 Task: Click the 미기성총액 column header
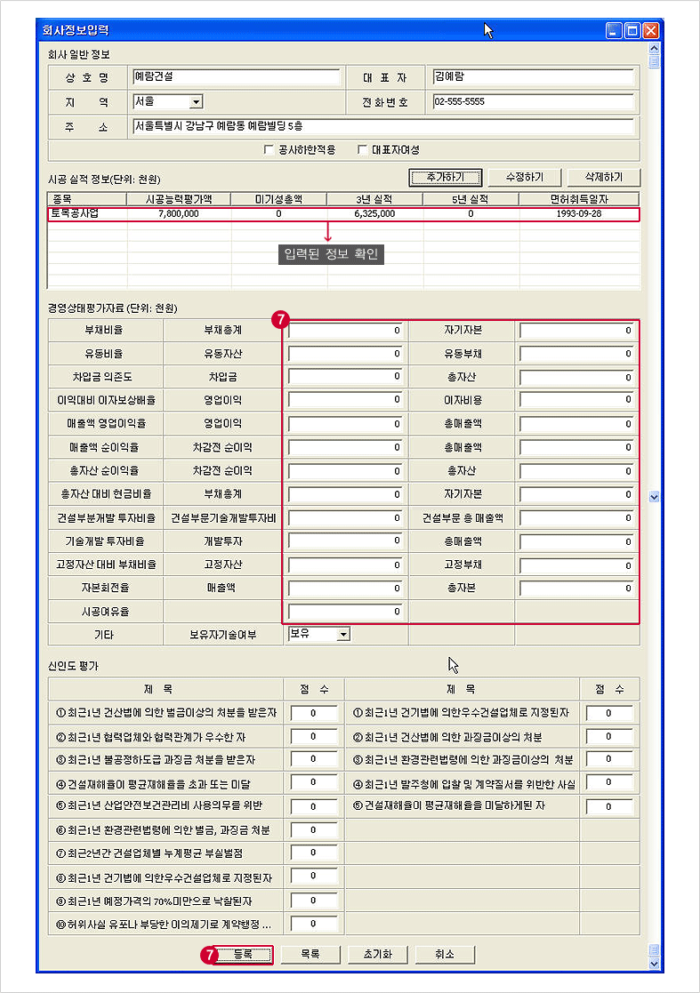click(x=278, y=199)
